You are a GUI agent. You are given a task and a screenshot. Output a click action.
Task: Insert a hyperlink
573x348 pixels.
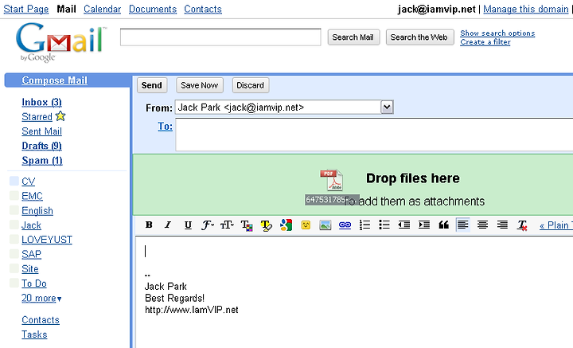(x=345, y=225)
